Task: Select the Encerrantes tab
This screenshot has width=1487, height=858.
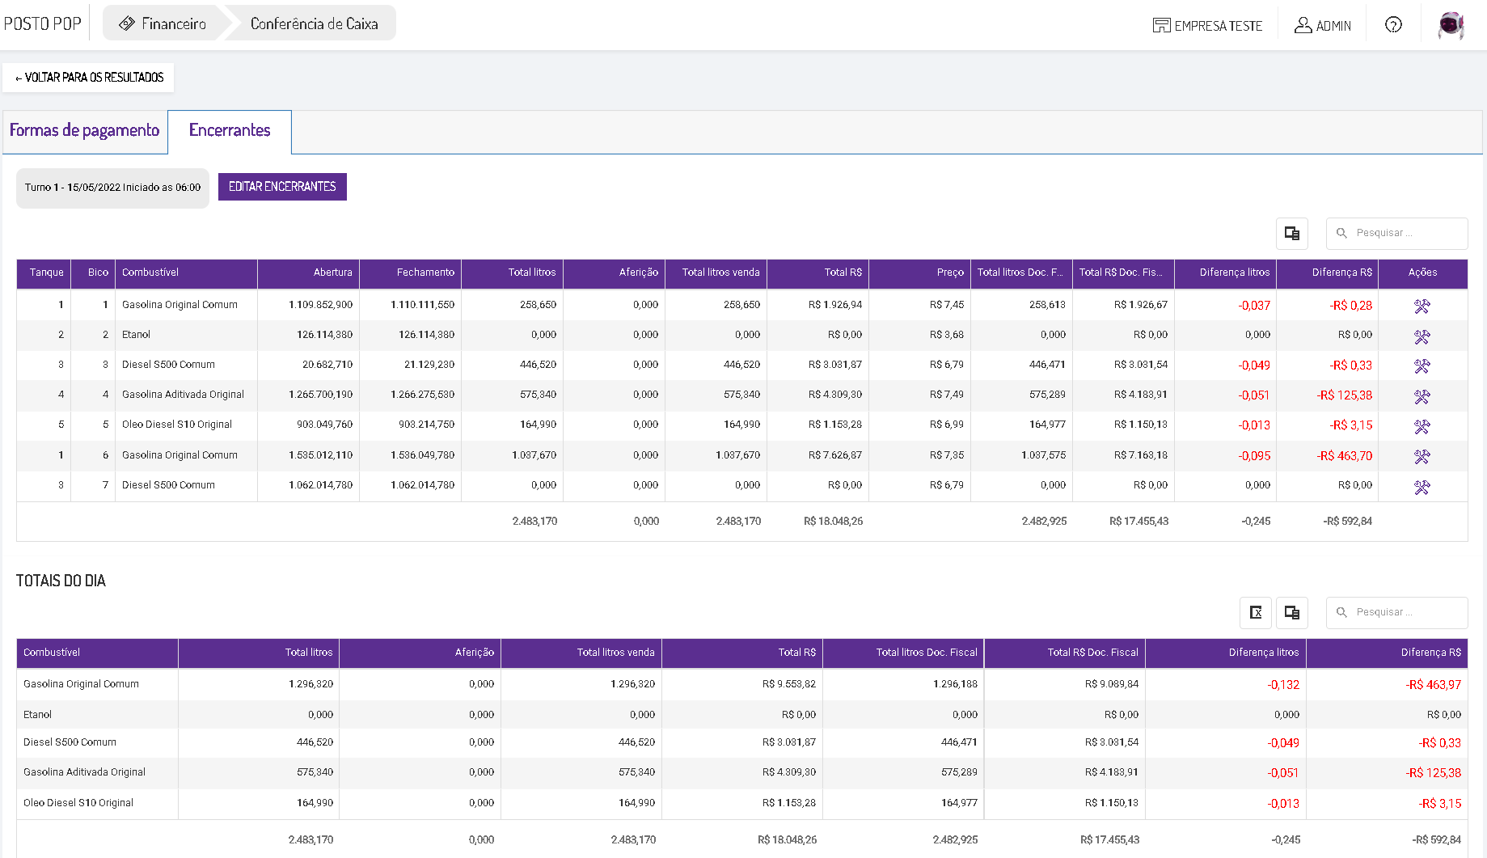Action: (230, 131)
